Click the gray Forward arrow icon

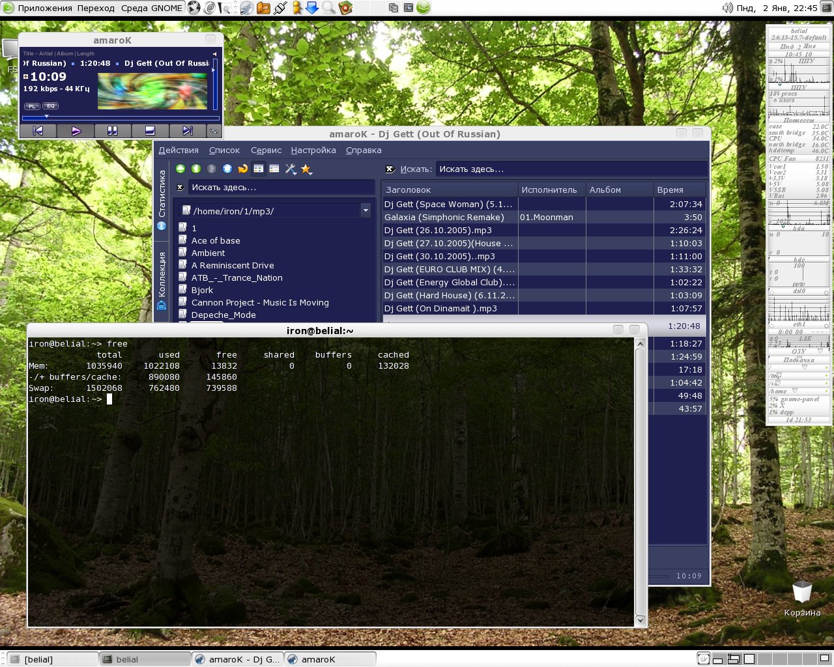[212, 169]
